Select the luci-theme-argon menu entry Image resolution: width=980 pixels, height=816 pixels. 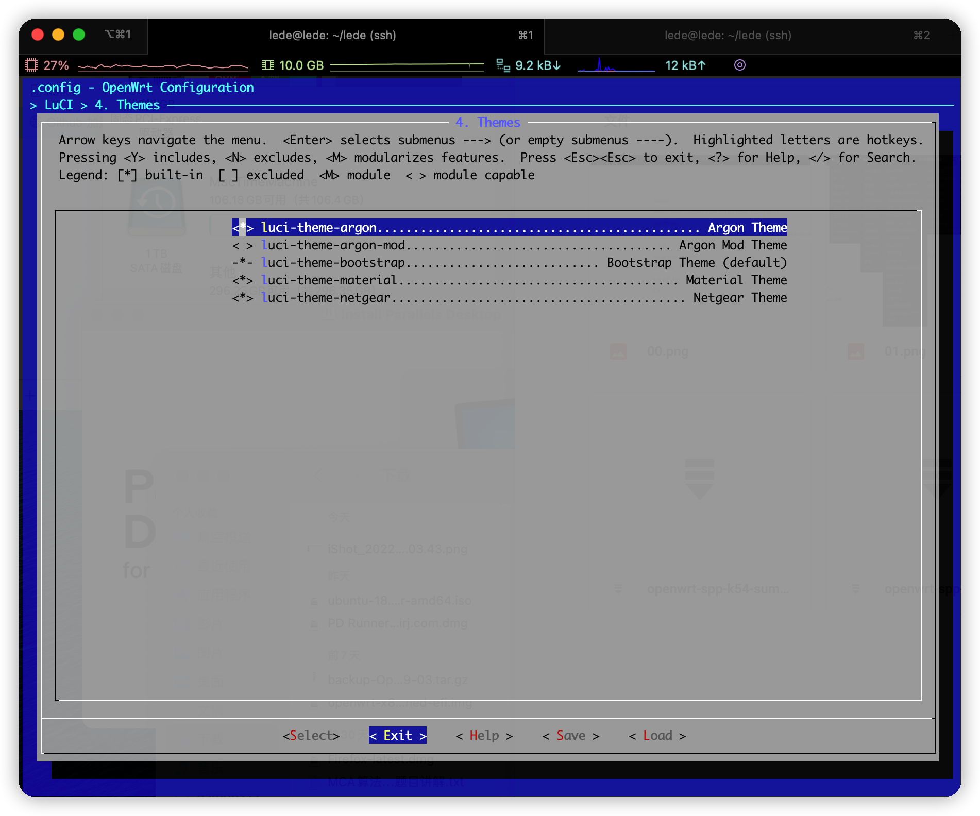click(509, 227)
